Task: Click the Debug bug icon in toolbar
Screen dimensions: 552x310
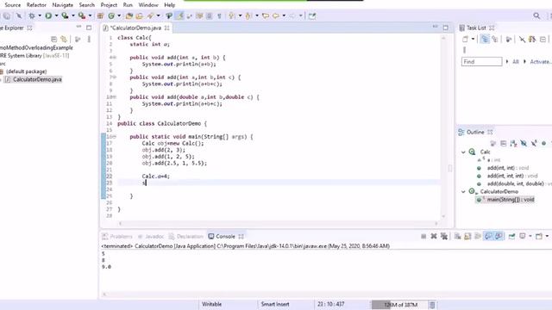Action: [x=32, y=15]
